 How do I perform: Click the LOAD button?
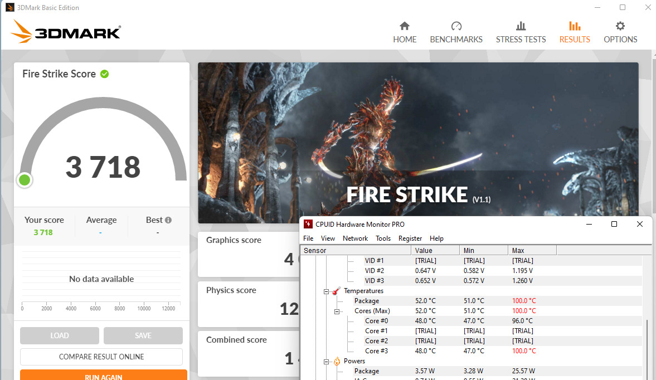pyautogui.click(x=60, y=335)
